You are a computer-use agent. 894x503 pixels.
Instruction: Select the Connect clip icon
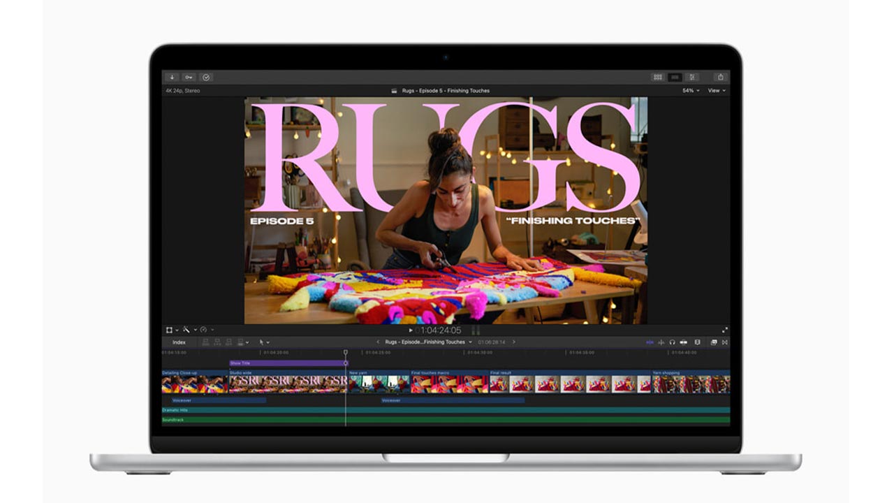[x=205, y=342]
